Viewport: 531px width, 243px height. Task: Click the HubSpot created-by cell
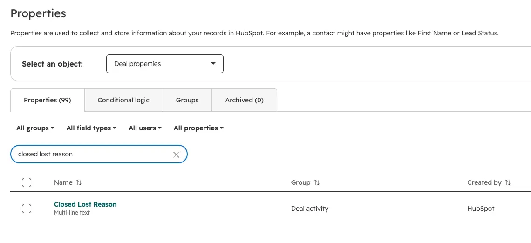481,209
